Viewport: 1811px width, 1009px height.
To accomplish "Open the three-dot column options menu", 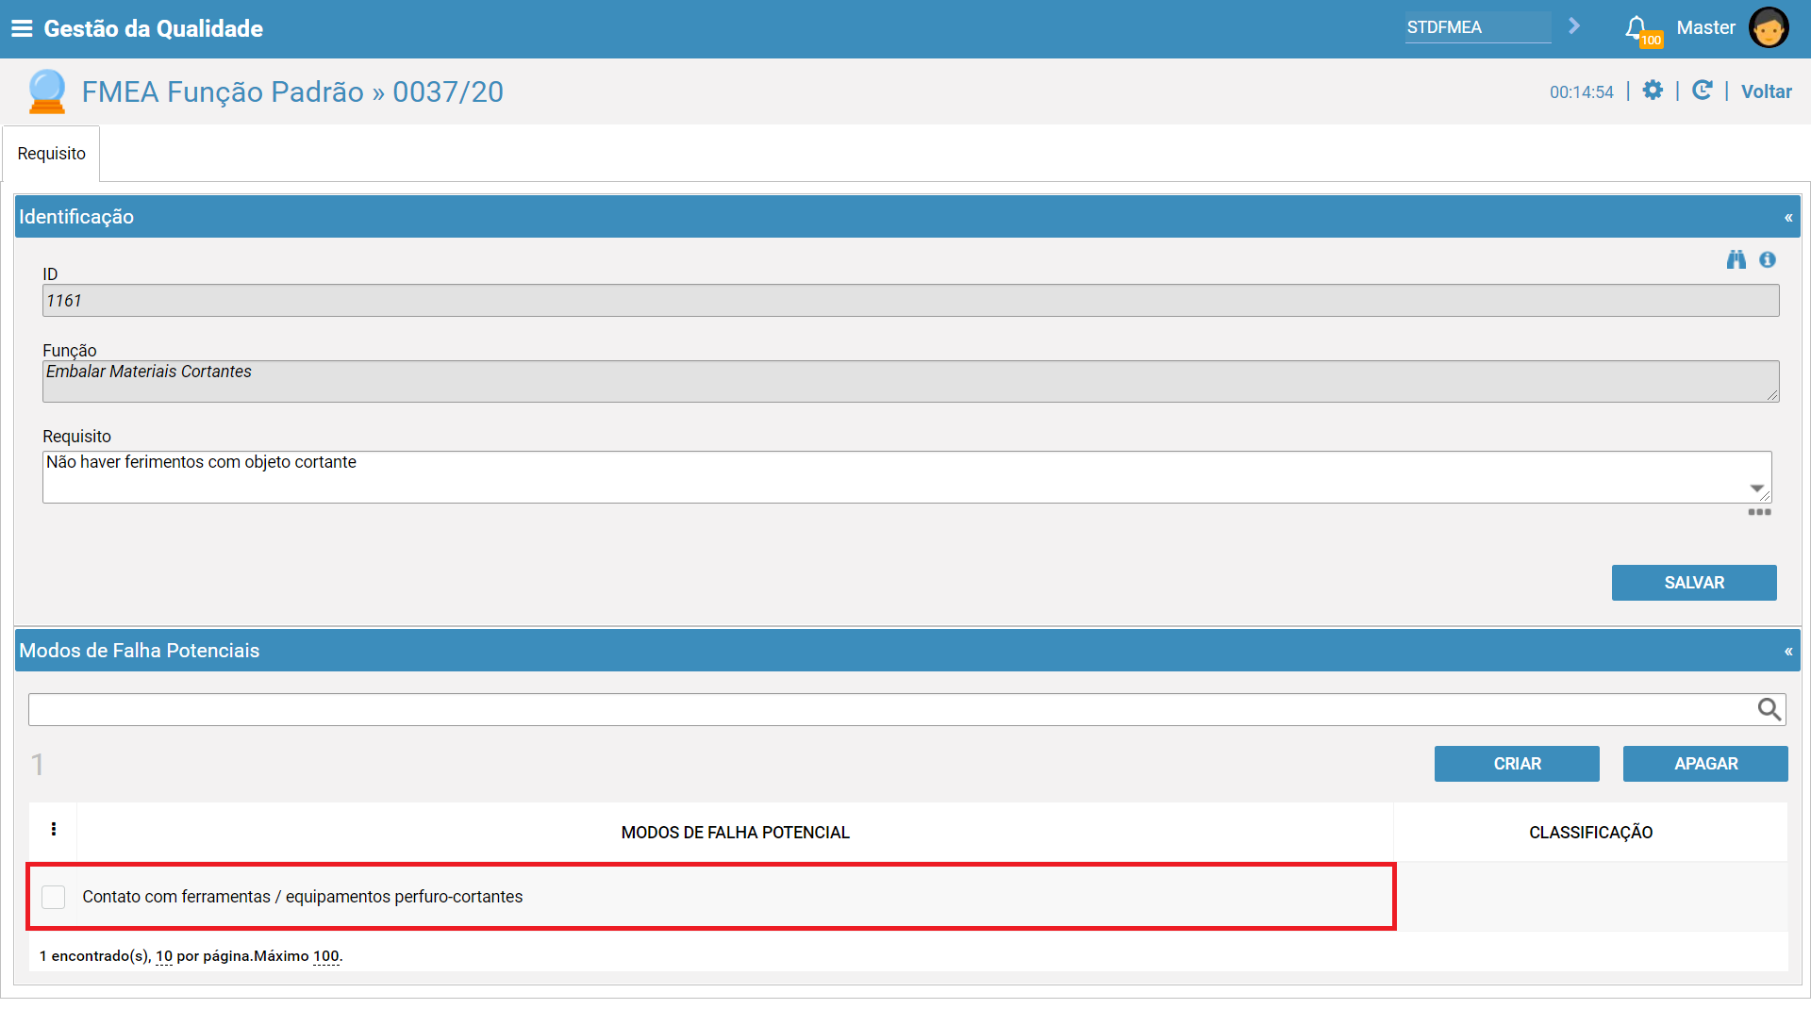I will tap(54, 829).
